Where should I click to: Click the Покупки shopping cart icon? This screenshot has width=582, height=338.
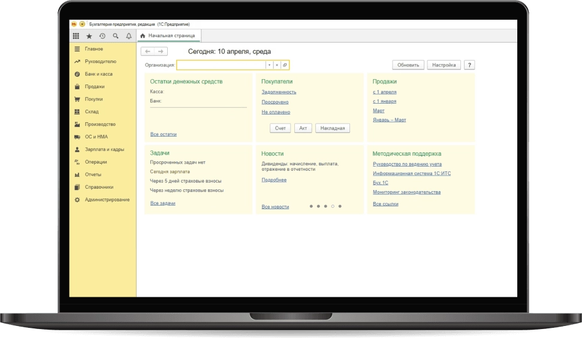pyautogui.click(x=77, y=99)
